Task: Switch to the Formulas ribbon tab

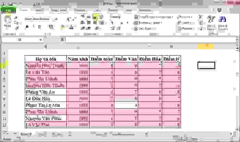Action: point(80,10)
